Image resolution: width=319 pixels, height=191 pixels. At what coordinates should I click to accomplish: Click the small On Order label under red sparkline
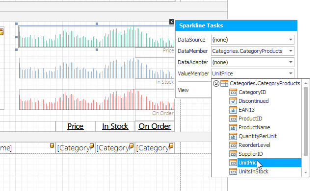[x=163, y=113]
